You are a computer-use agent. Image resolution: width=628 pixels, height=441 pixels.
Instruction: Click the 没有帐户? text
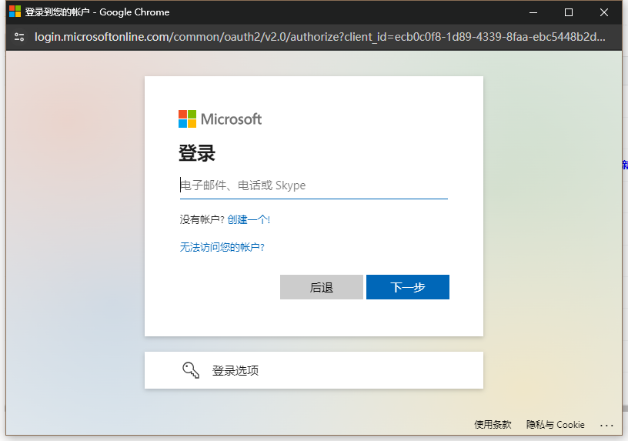(x=202, y=219)
